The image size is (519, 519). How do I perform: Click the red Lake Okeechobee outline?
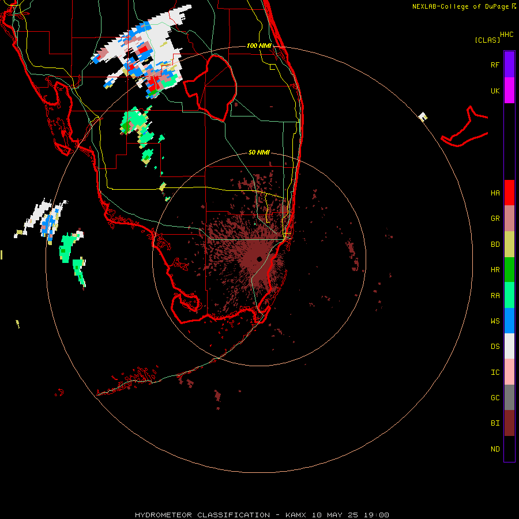click(210, 88)
